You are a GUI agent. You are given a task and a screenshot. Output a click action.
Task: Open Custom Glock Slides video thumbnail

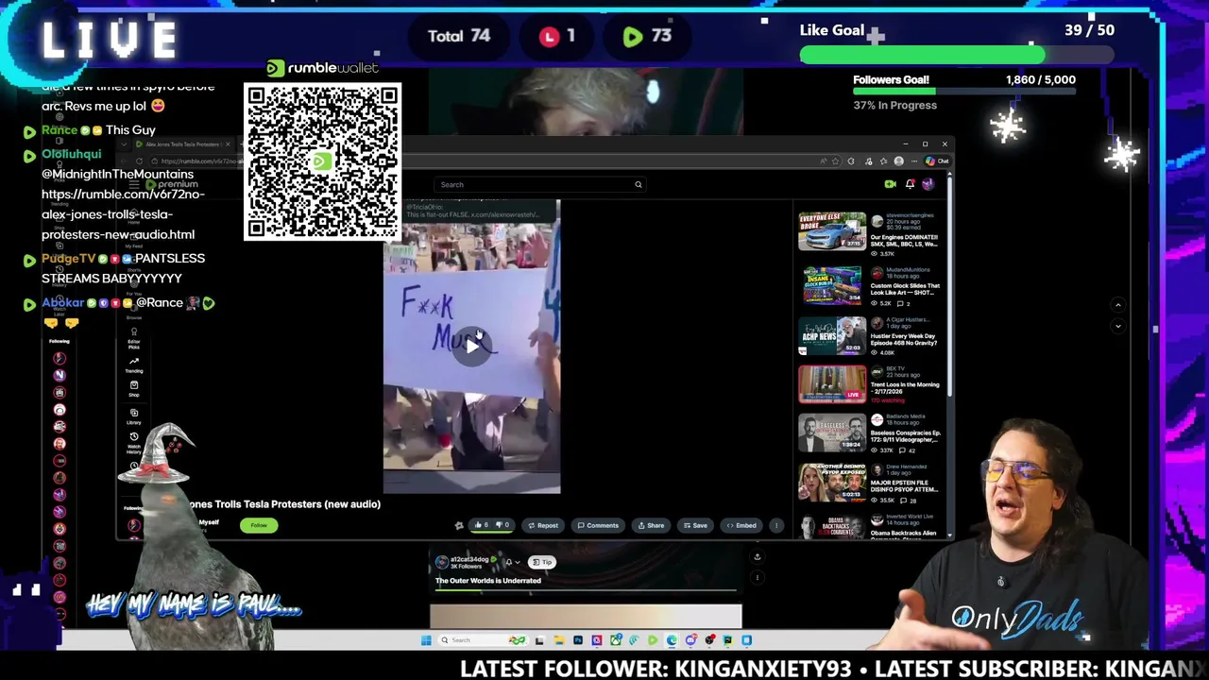pos(831,286)
